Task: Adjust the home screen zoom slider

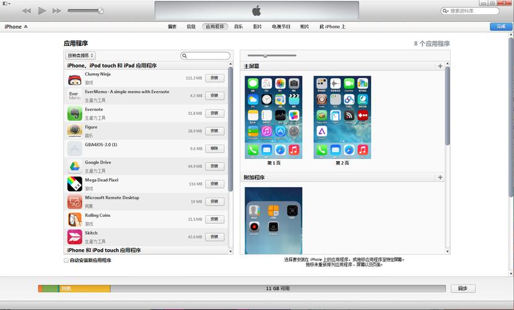Action: (x=265, y=56)
